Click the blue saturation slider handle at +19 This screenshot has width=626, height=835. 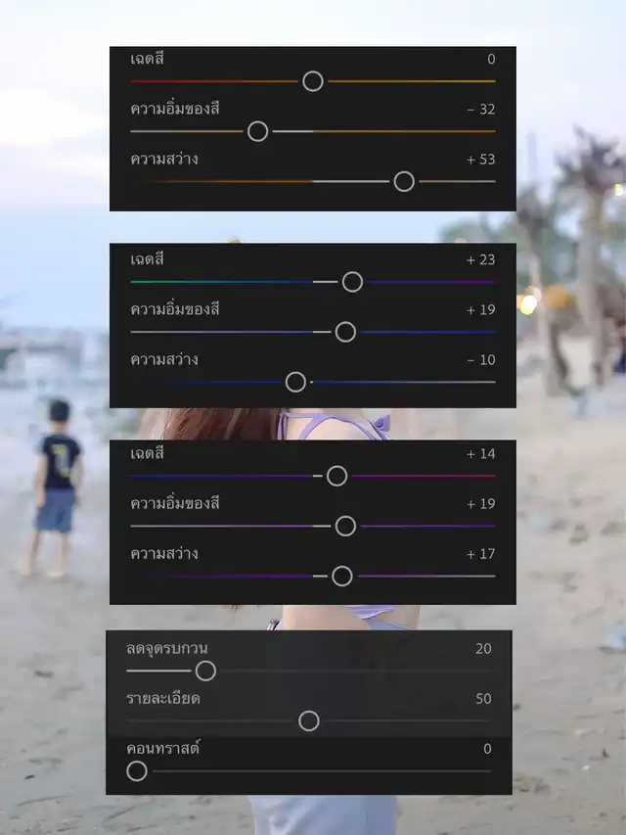click(x=345, y=332)
